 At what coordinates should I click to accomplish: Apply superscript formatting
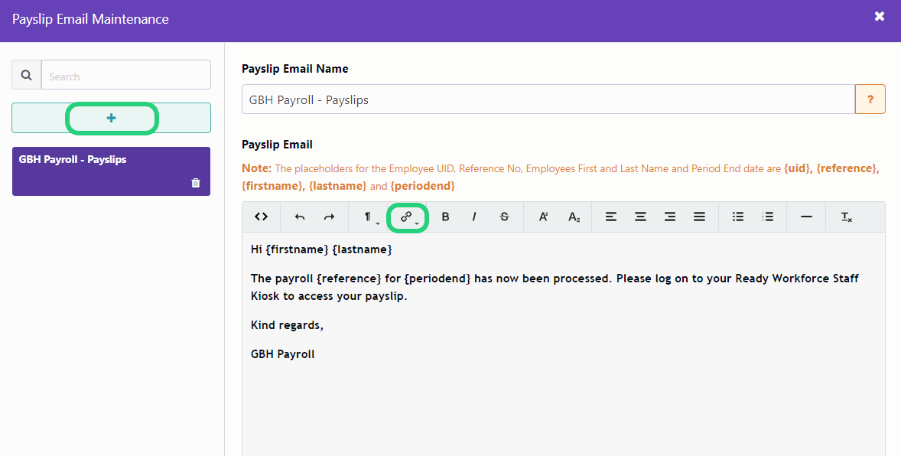(543, 217)
